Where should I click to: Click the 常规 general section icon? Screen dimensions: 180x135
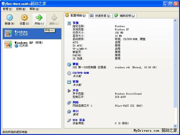pyautogui.click(x=69, y=23)
